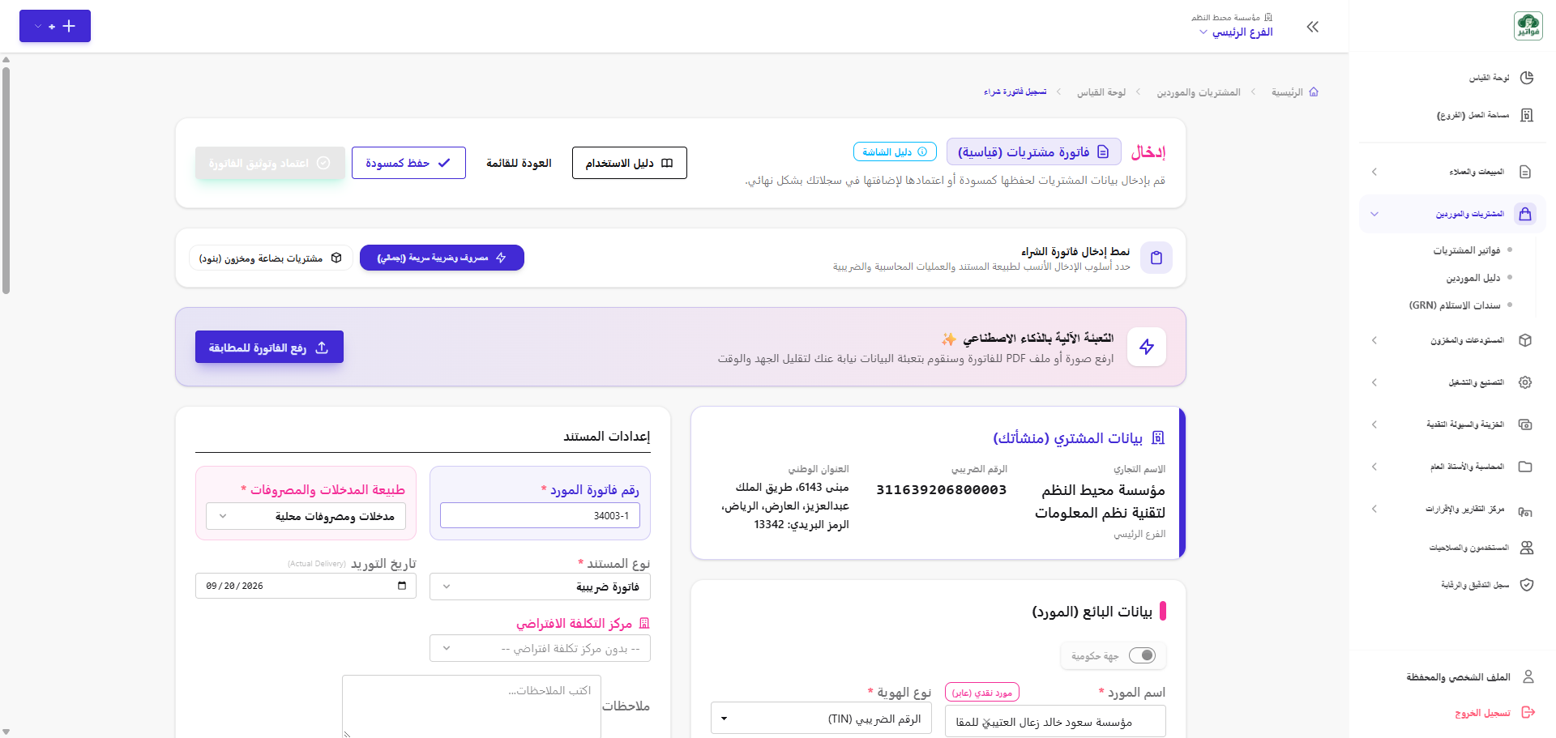Collapse sidebar with double chevron icon
Image resolution: width=1556 pixels, height=738 pixels.
(x=1313, y=27)
